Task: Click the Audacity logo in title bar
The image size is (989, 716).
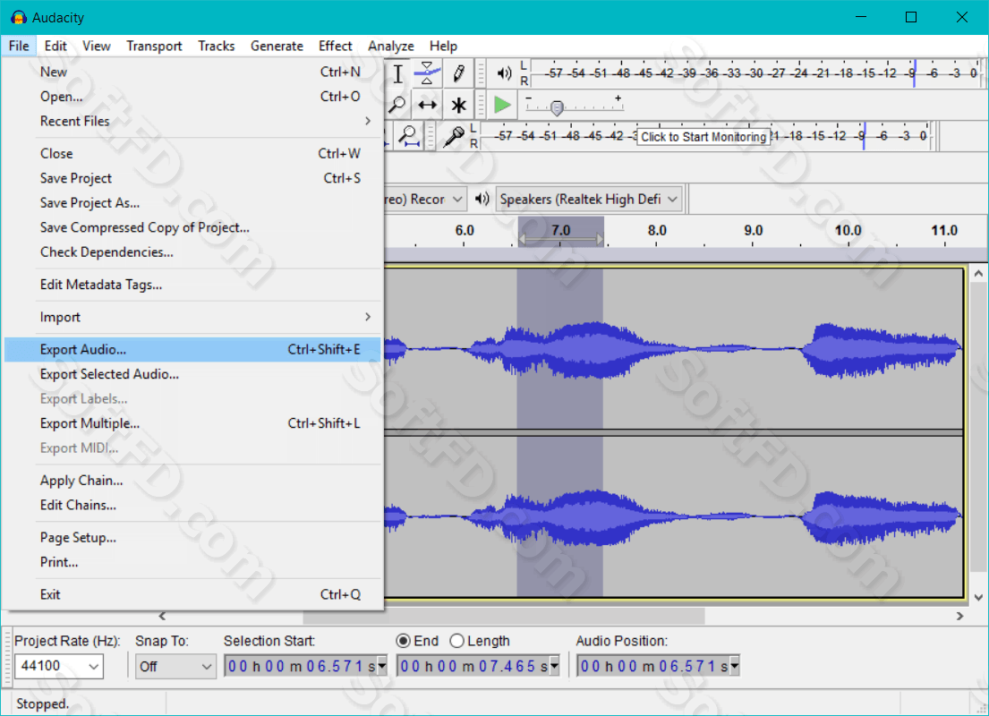Action: pos(19,18)
